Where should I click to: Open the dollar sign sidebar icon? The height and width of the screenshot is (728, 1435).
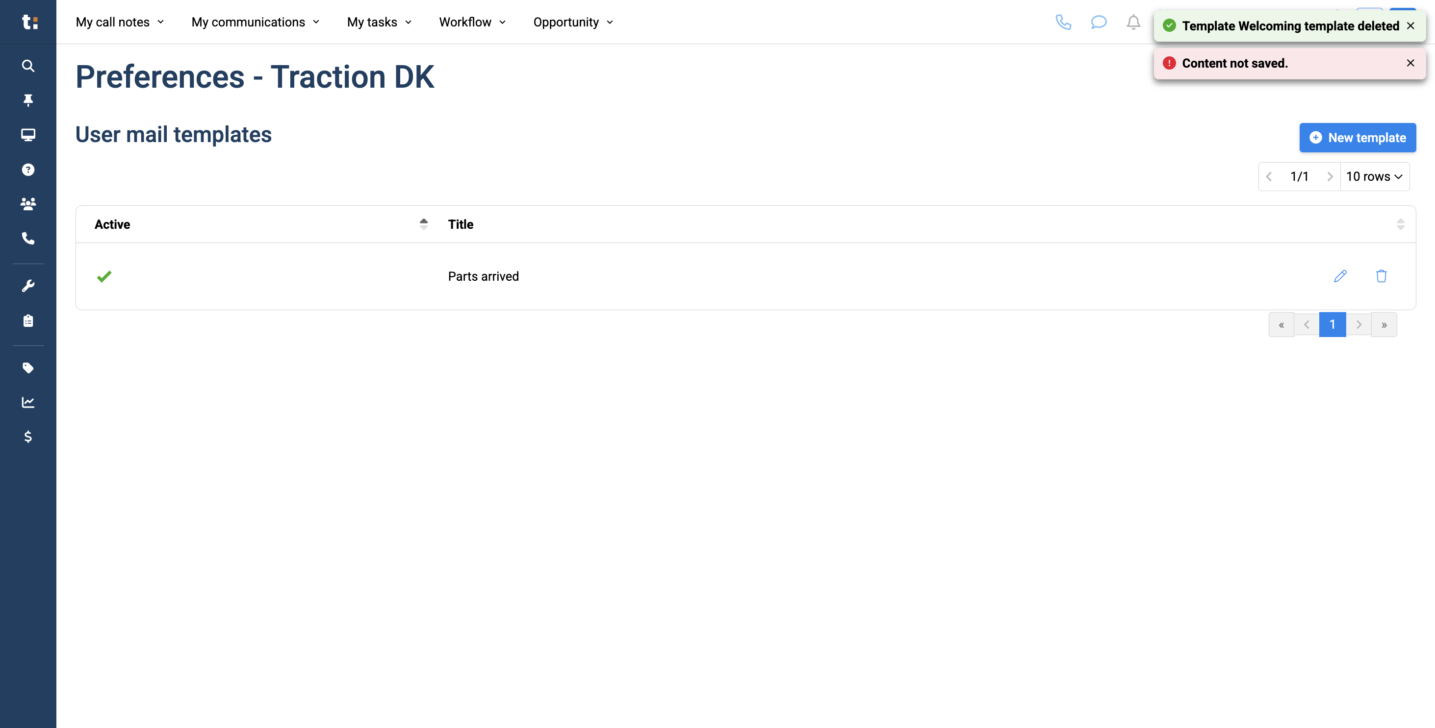(28, 437)
